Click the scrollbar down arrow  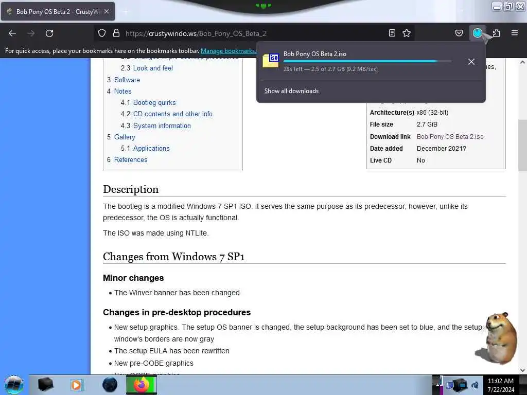coord(522,370)
